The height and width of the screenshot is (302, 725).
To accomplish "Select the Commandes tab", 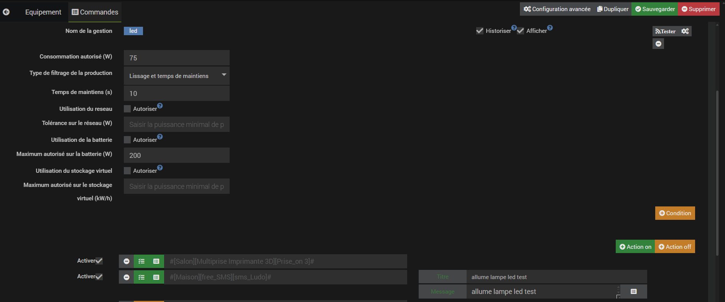I will click(95, 12).
